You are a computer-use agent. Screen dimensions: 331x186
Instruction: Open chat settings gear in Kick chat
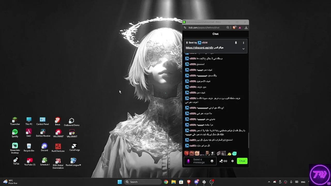(232, 161)
